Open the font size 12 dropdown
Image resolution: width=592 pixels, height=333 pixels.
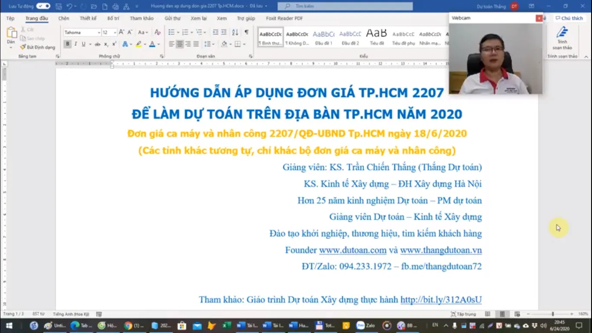[x=115, y=33]
